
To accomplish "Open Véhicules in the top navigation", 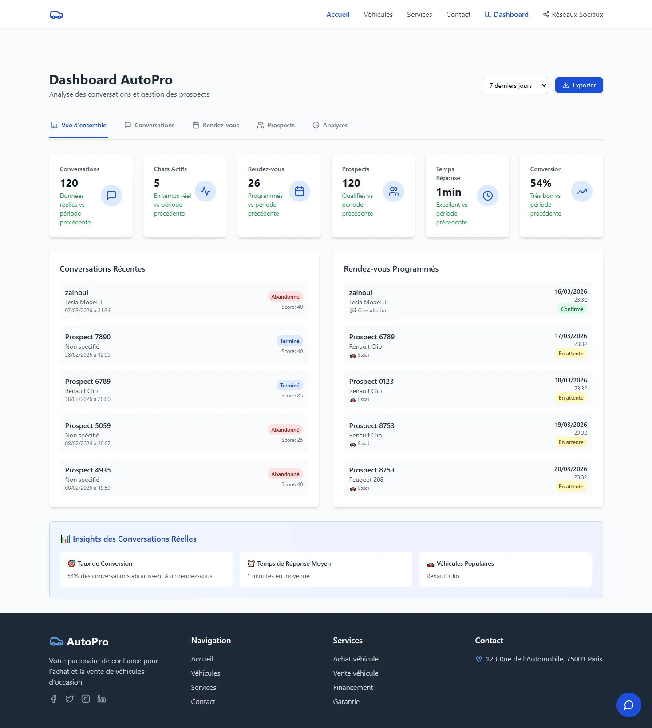I will (x=378, y=14).
